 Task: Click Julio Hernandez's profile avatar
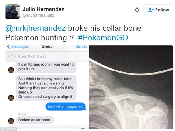(12, 11)
